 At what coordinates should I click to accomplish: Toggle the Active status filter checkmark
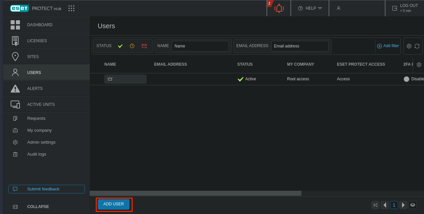pyautogui.click(x=120, y=46)
